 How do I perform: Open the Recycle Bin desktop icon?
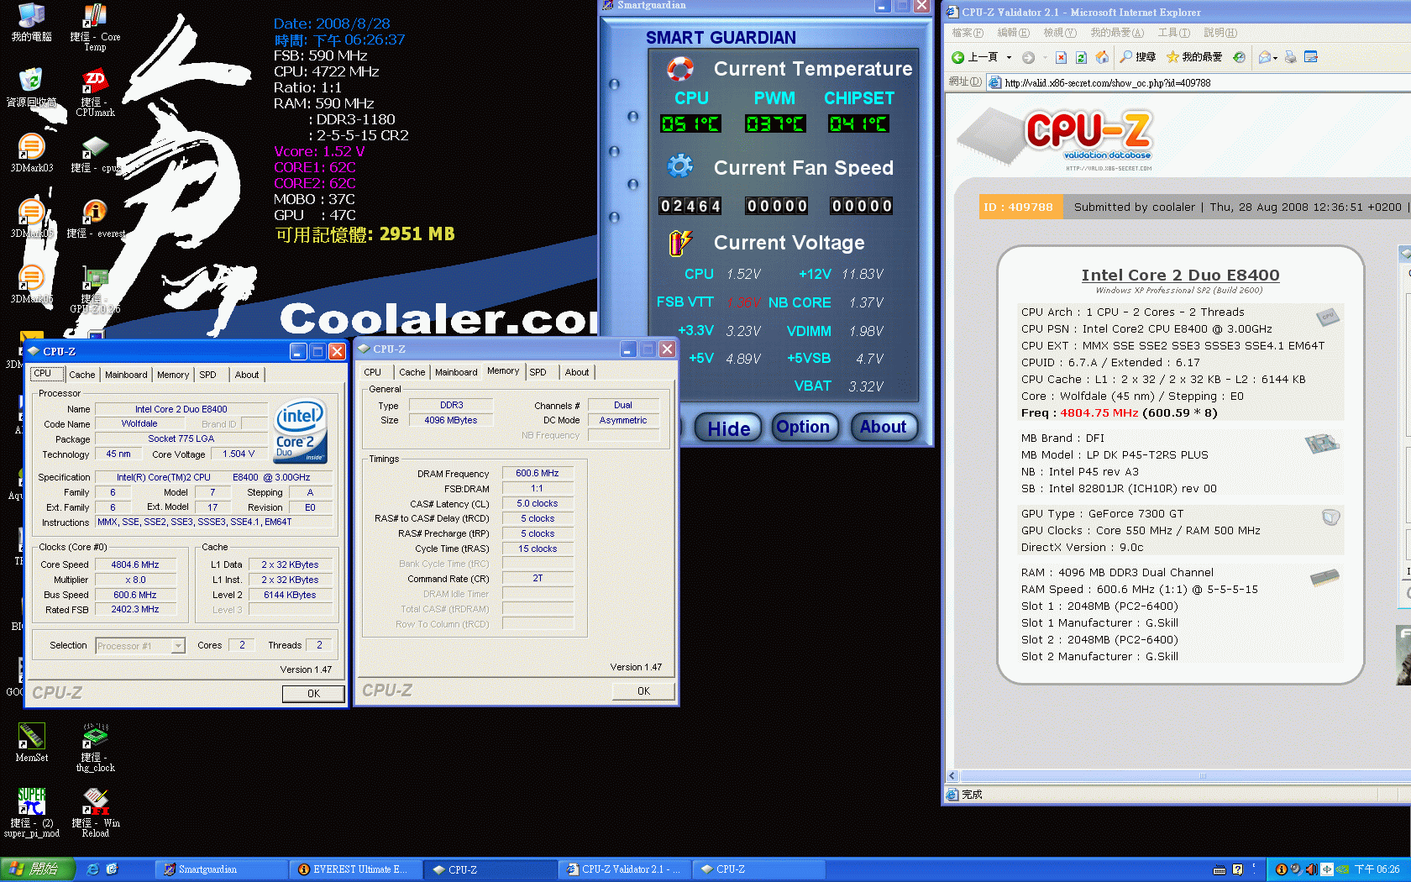point(31,87)
